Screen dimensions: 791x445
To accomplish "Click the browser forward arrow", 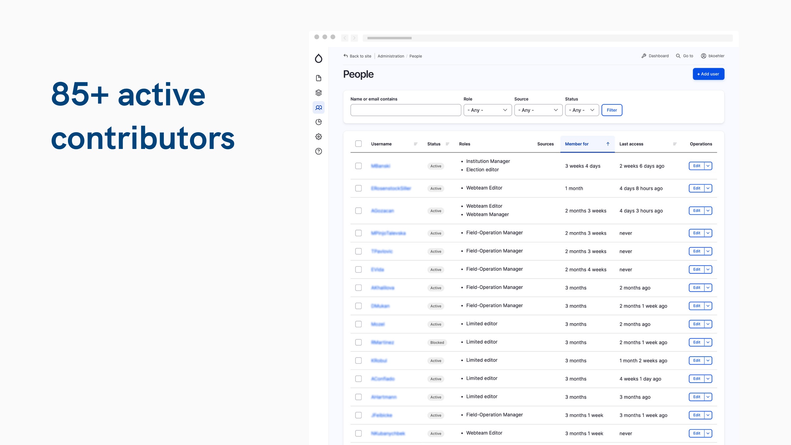I will 354,38.
